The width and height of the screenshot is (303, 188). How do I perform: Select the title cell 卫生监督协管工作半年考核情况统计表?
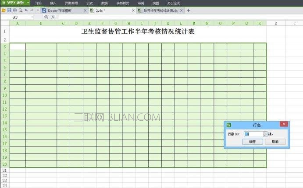(138, 31)
